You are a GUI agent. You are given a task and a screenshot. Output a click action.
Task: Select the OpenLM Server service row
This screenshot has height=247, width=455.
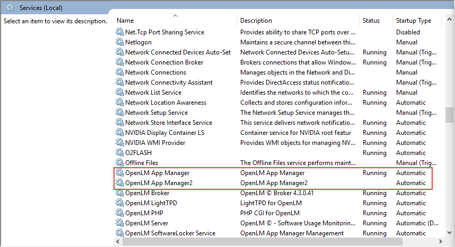tap(147, 223)
